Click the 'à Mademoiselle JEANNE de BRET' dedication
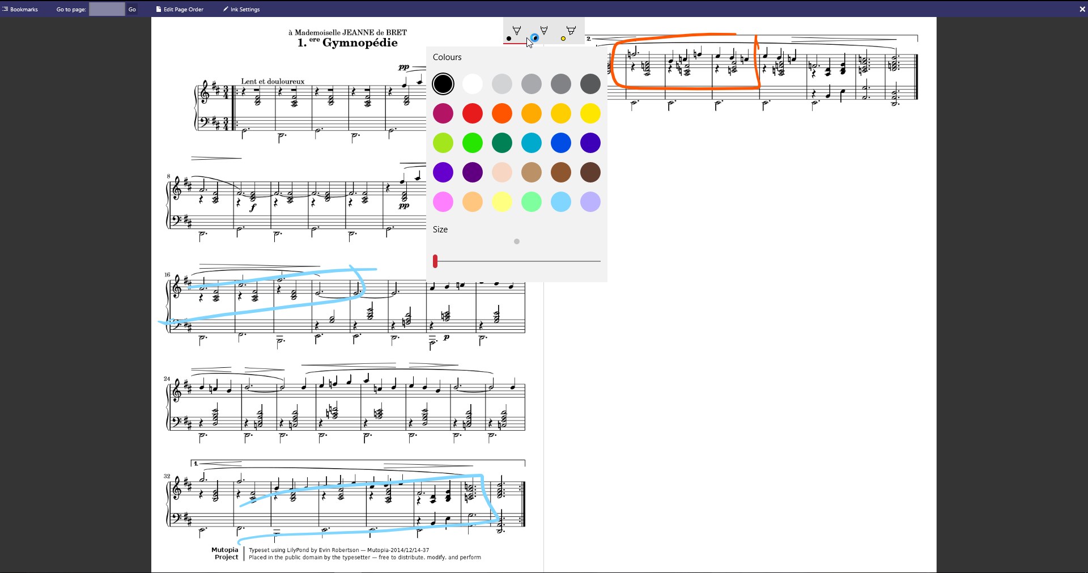The image size is (1088, 573). 348,32
